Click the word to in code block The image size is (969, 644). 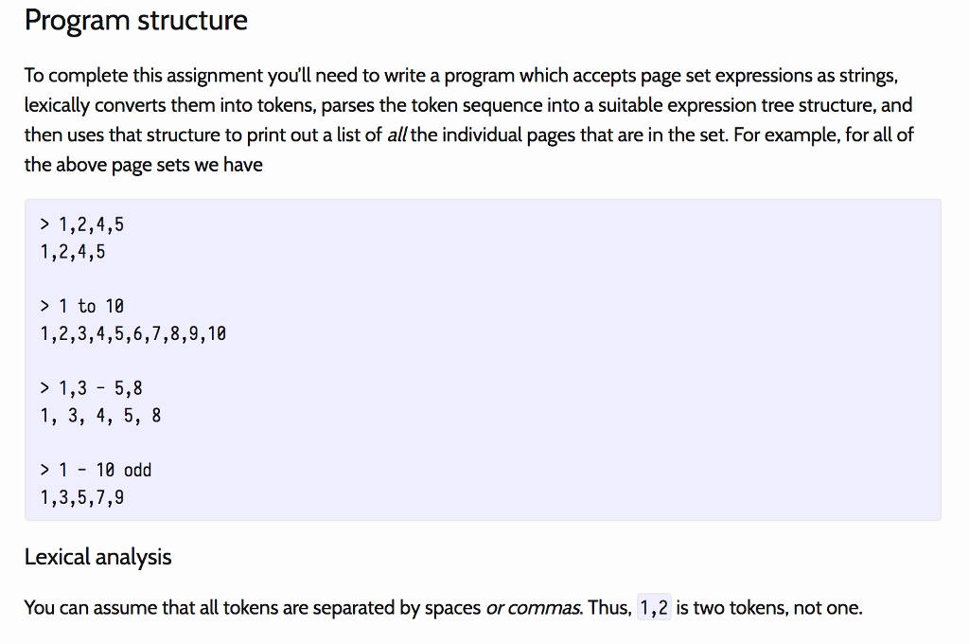point(86,306)
